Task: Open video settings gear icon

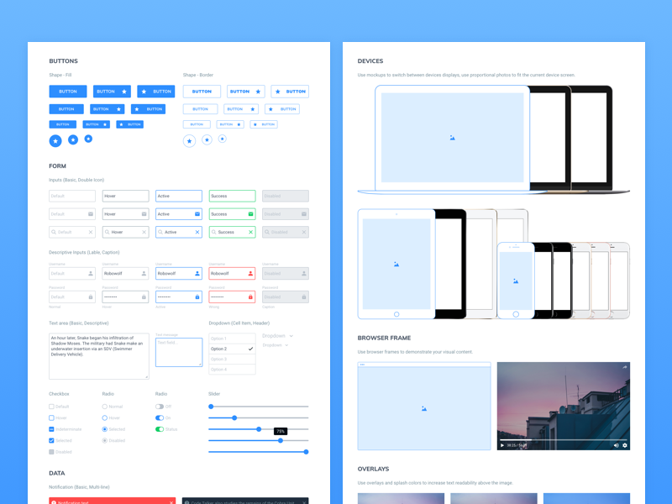Action: (x=625, y=445)
